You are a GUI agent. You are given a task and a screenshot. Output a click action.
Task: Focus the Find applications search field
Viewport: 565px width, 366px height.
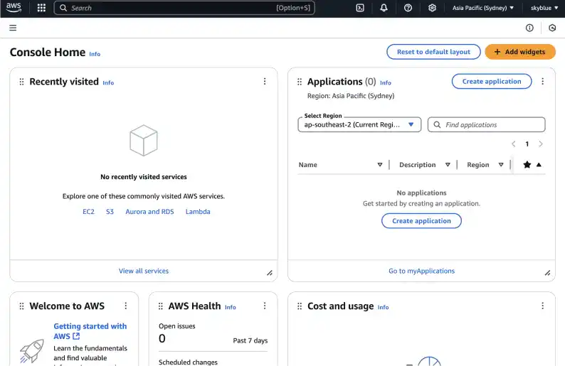click(x=486, y=124)
